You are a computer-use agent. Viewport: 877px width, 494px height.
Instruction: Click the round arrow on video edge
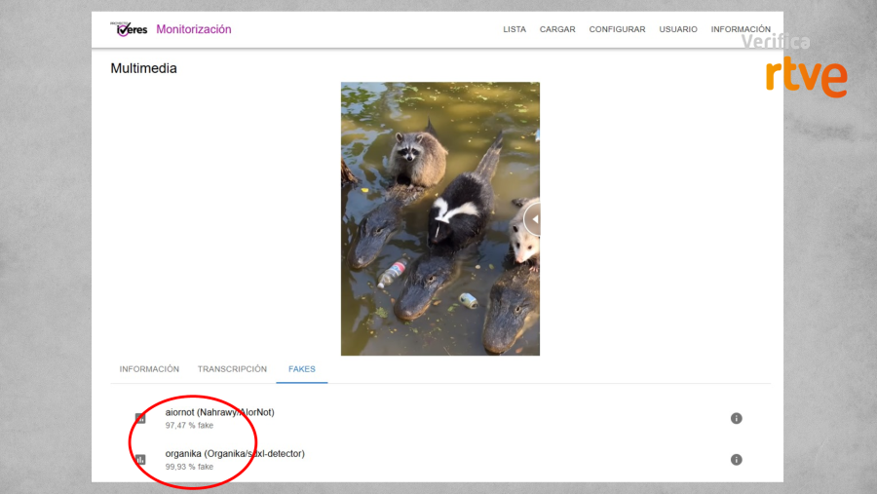[533, 218]
